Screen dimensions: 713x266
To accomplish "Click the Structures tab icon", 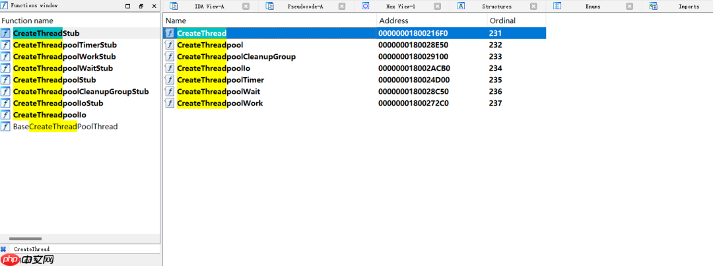I will (x=461, y=7).
